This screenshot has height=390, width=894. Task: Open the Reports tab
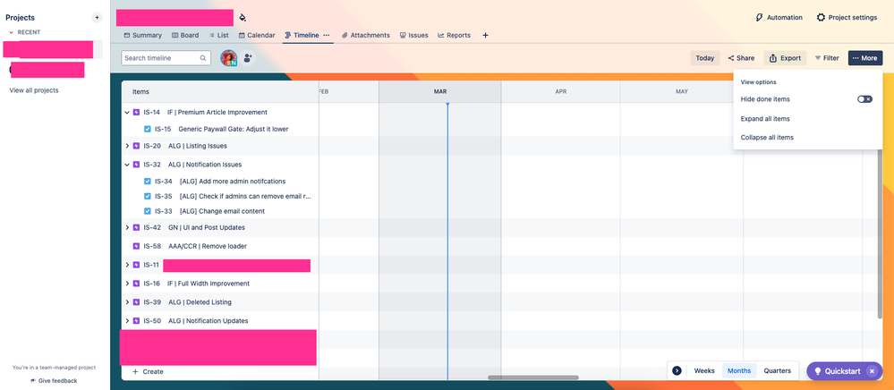click(455, 36)
